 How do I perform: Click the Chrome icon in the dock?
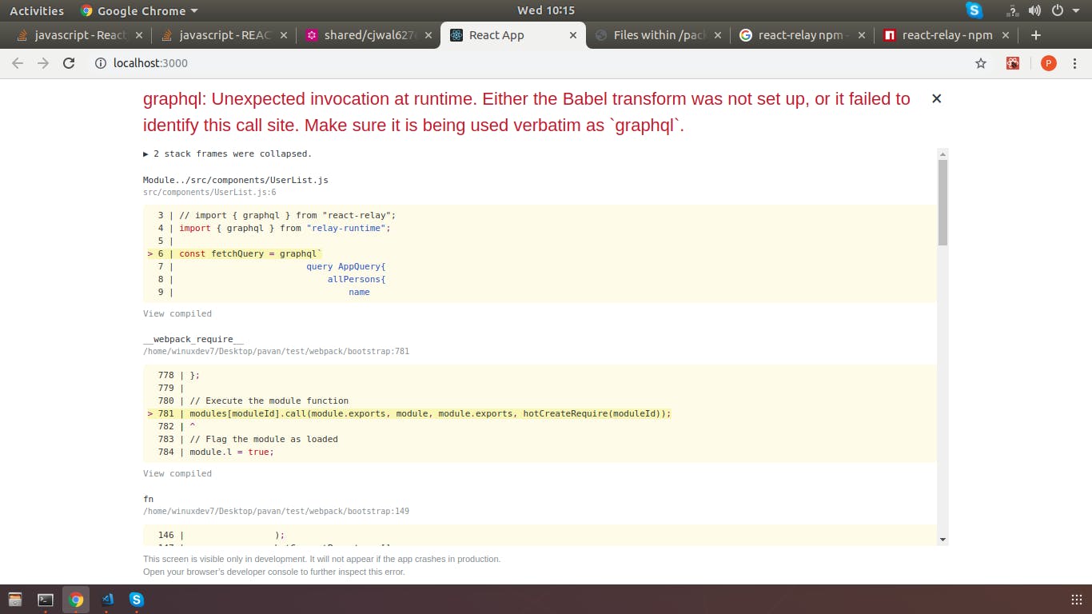pos(76,600)
